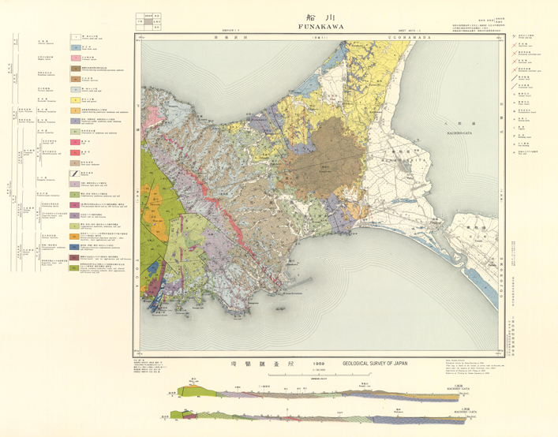This screenshot has height=437, width=558.
Task: Click the GEOLOGICAL SURVEY OF JAPAN text
Action: [375, 364]
